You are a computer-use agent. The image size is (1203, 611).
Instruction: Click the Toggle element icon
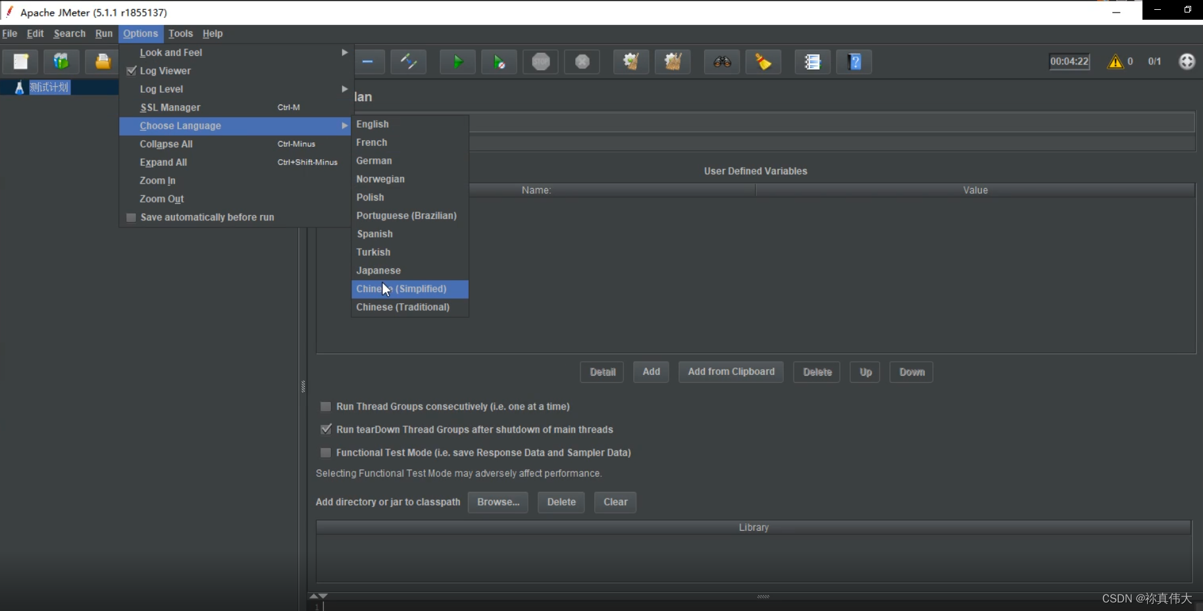click(409, 62)
